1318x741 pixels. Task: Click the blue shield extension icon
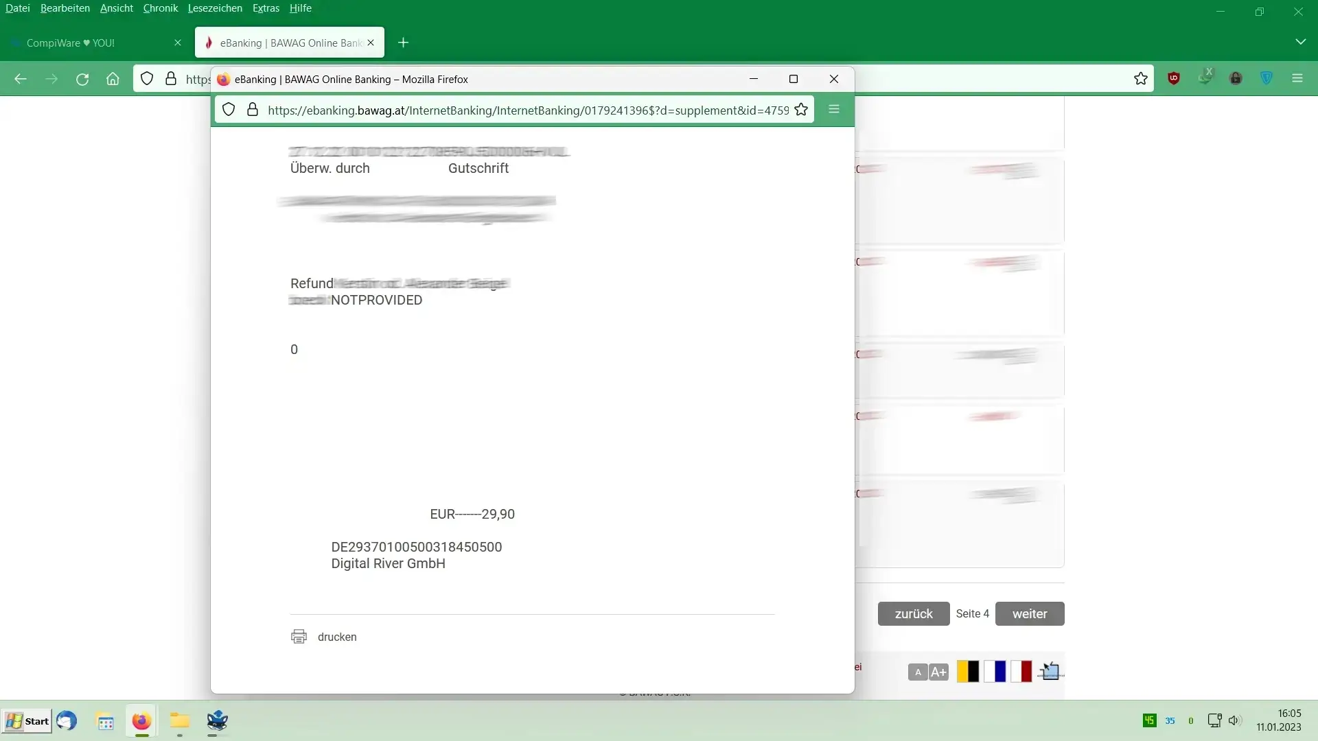click(x=1267, y=78)
